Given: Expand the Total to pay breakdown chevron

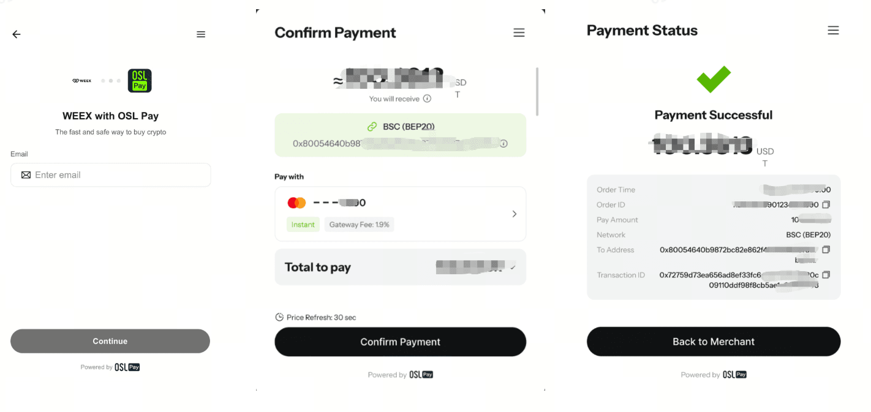Looking at the screenshot, I should coord(513,268).
